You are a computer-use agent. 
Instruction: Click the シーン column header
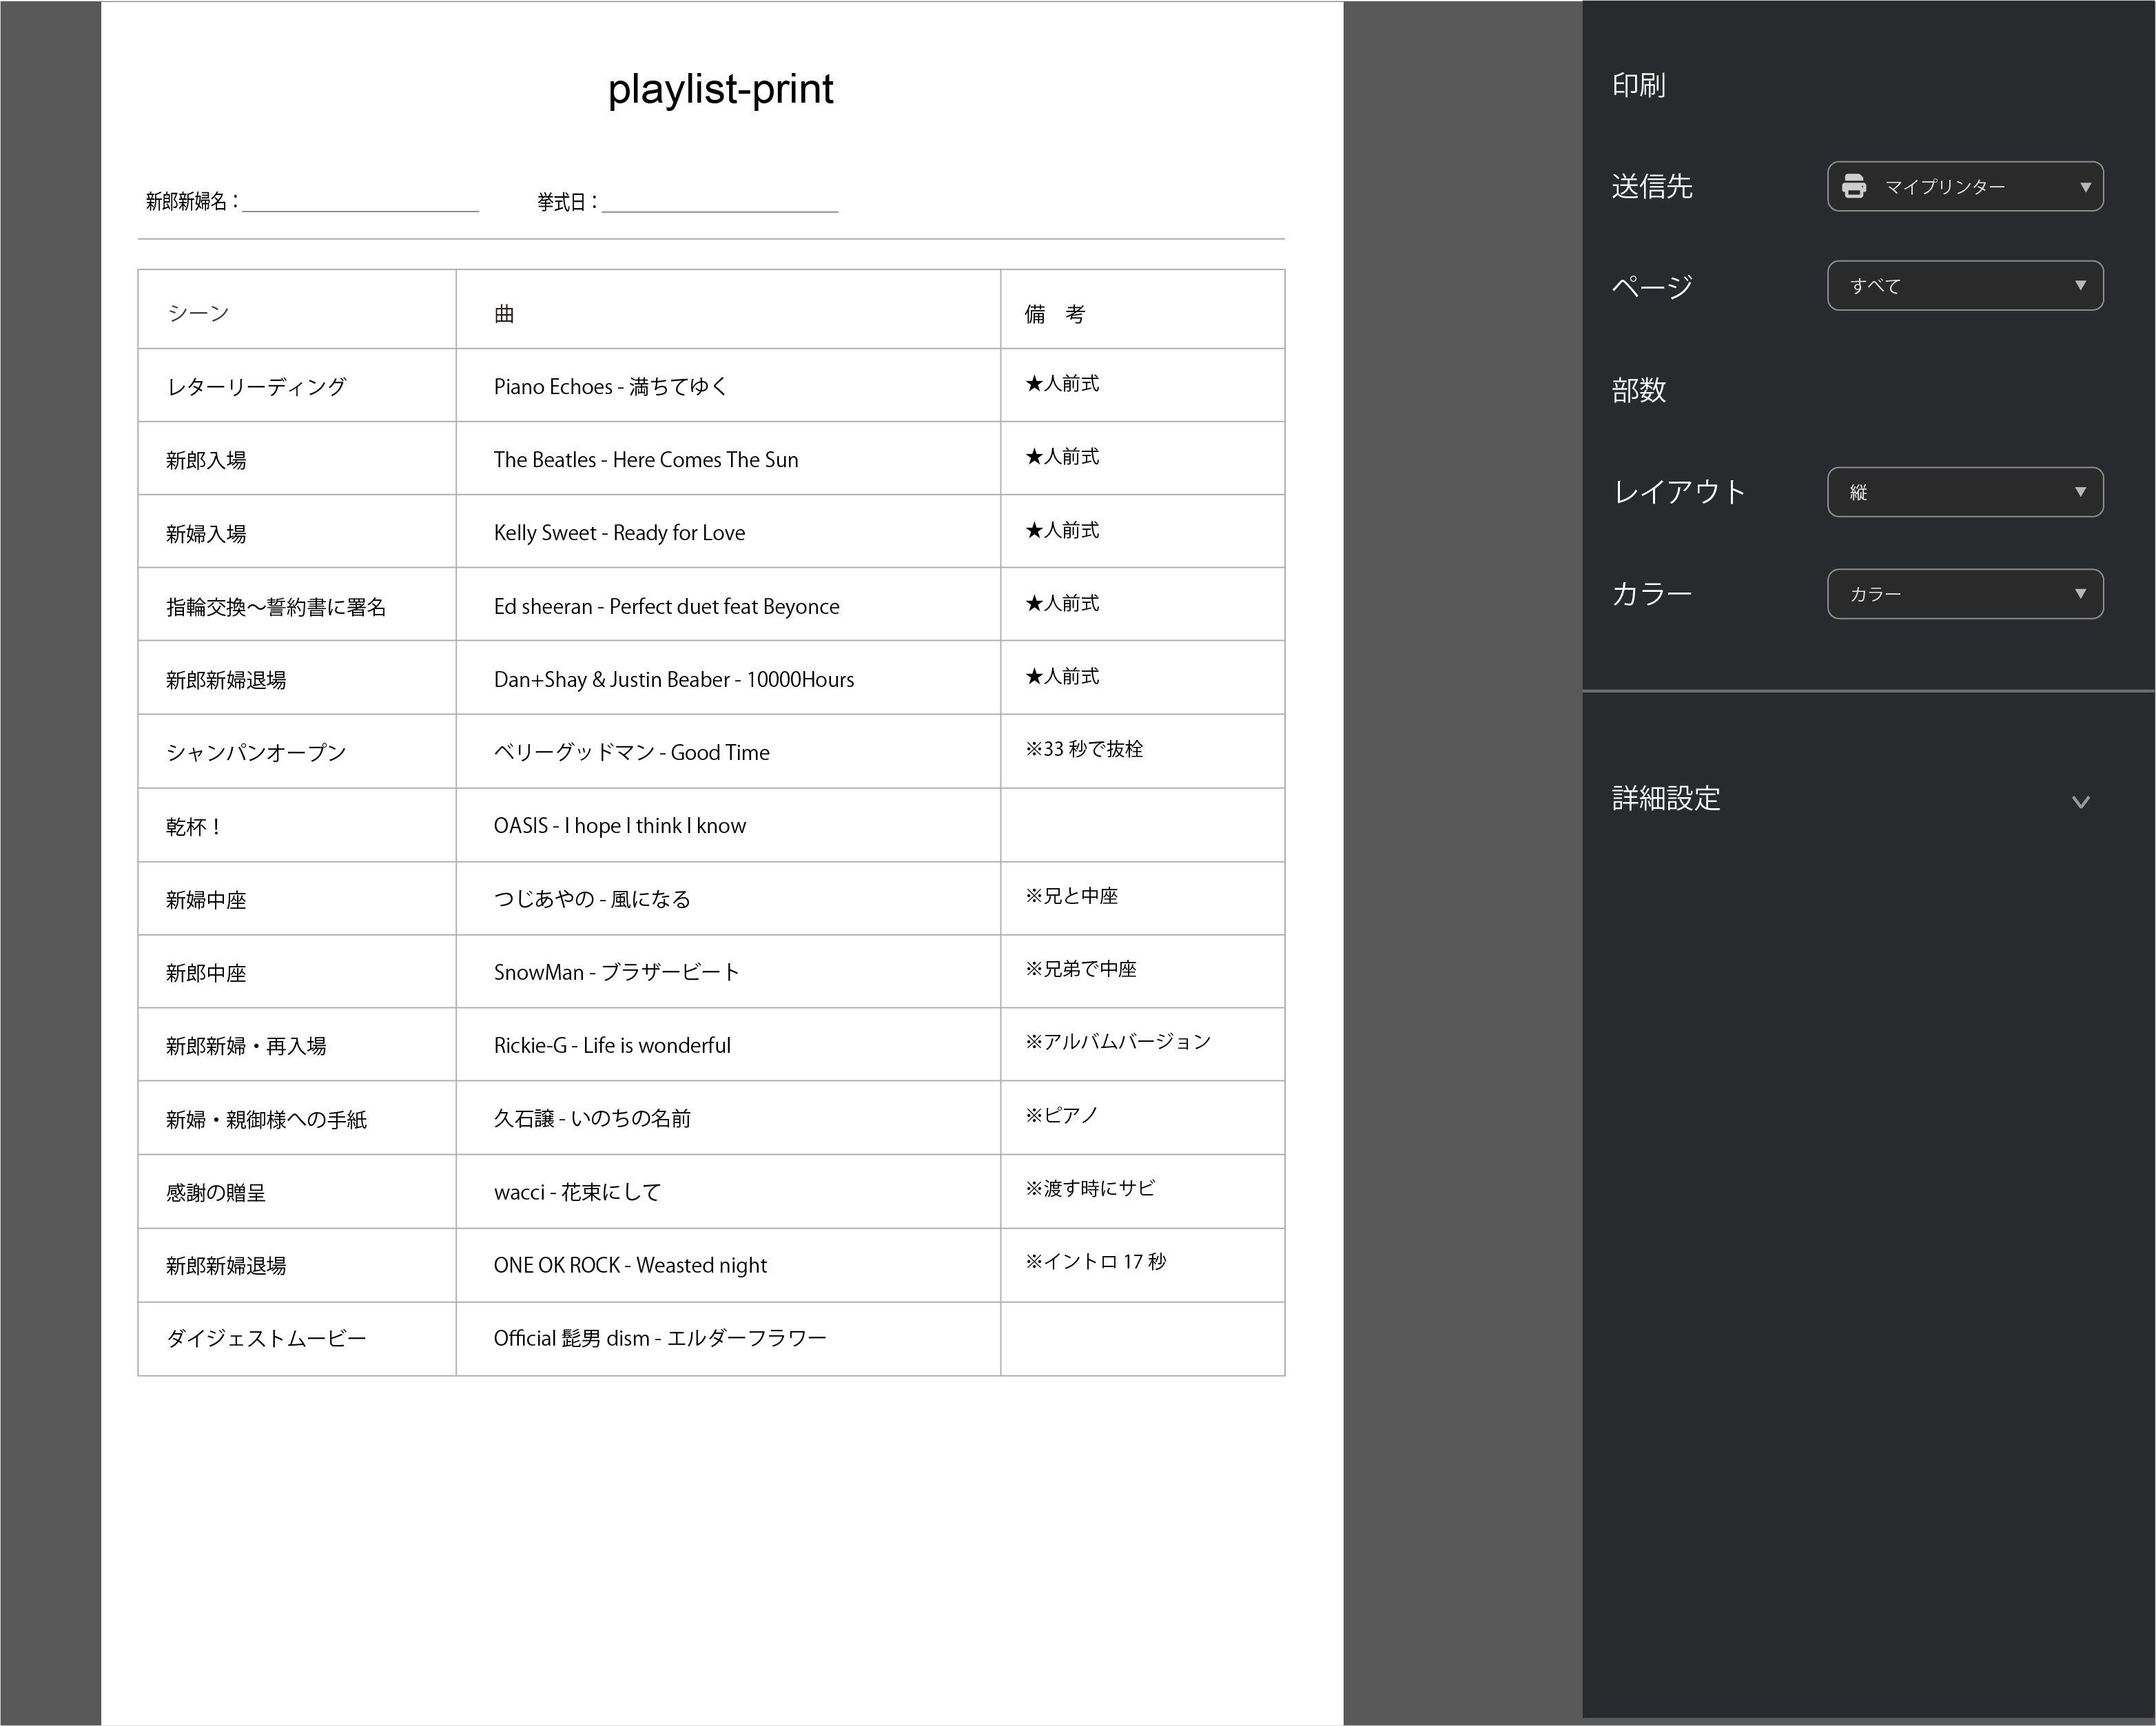coord(199,314)
